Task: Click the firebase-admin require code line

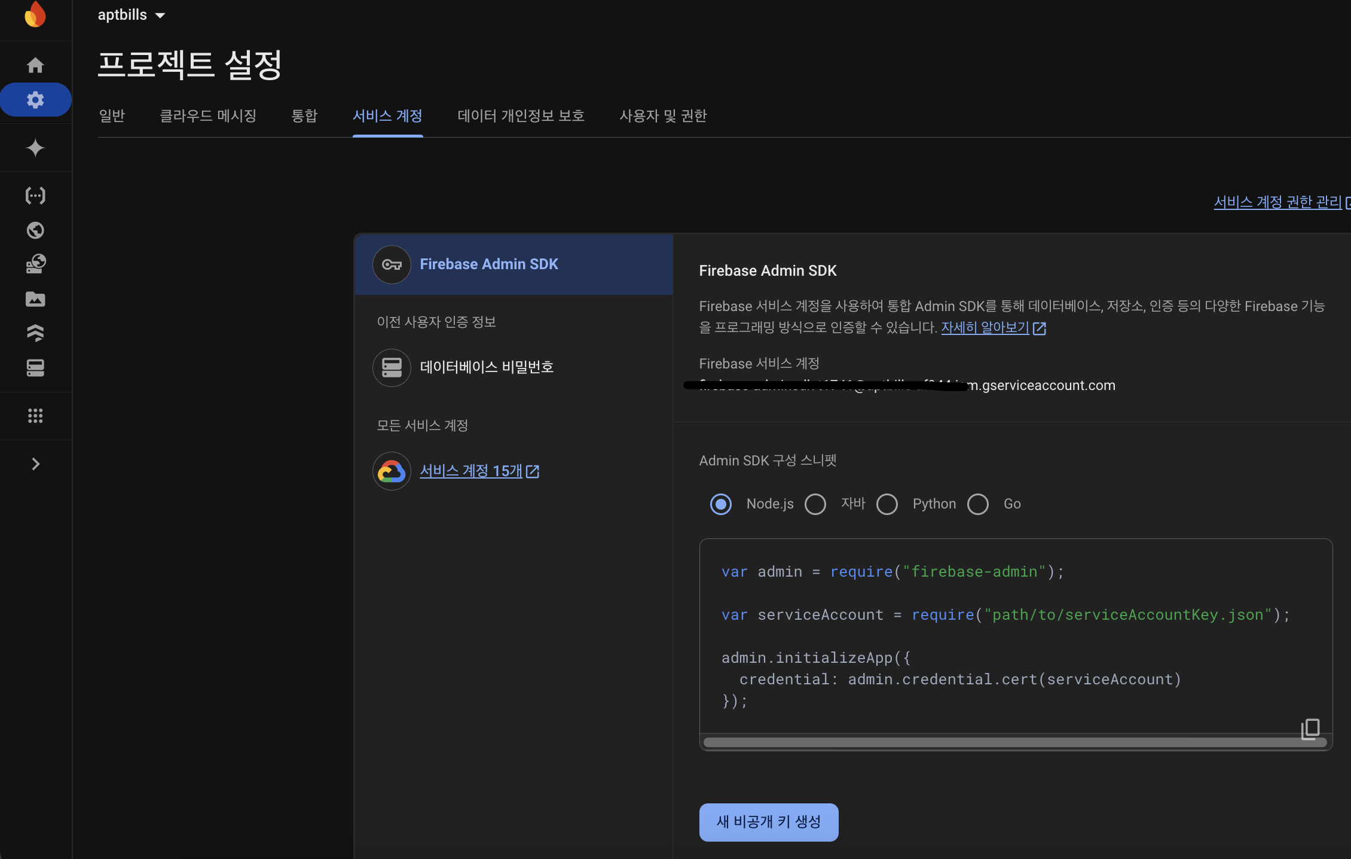Action: click(x=892, y=572)
